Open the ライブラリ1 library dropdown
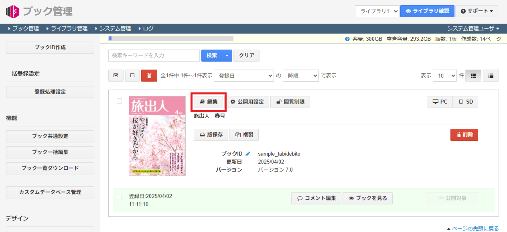 point(377,11)
